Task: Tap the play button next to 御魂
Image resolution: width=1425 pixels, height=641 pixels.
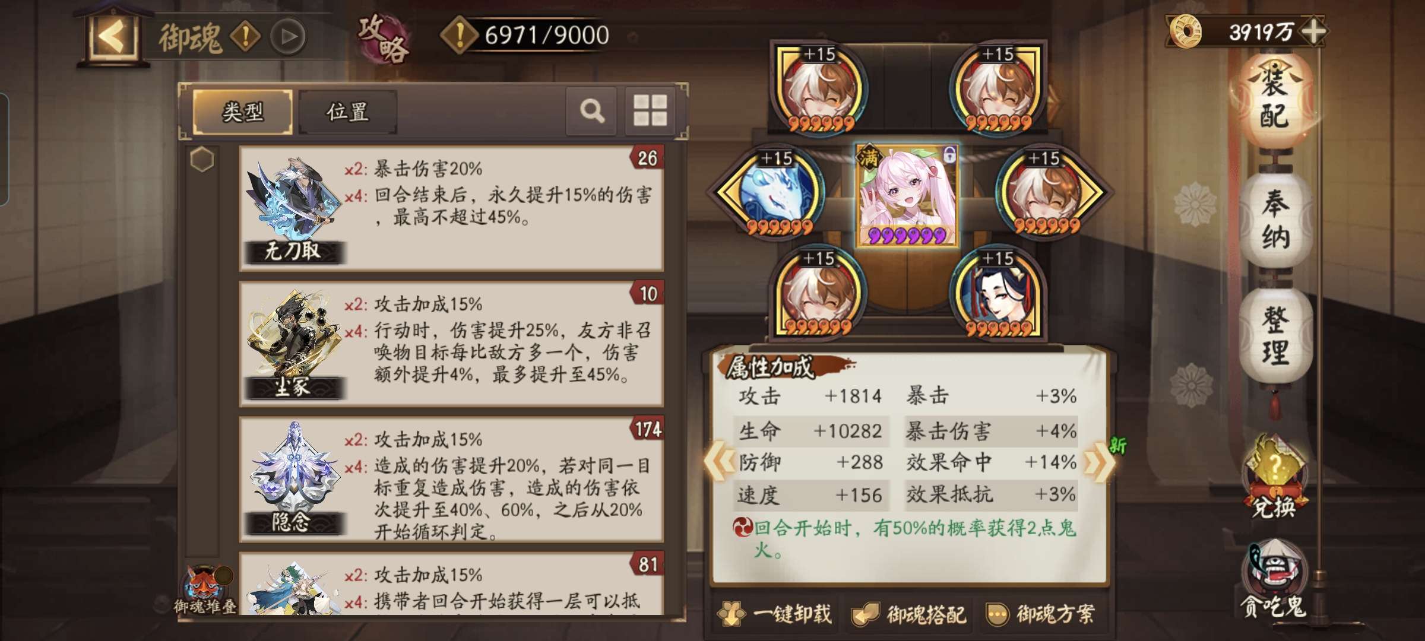Action: [288, 37]
